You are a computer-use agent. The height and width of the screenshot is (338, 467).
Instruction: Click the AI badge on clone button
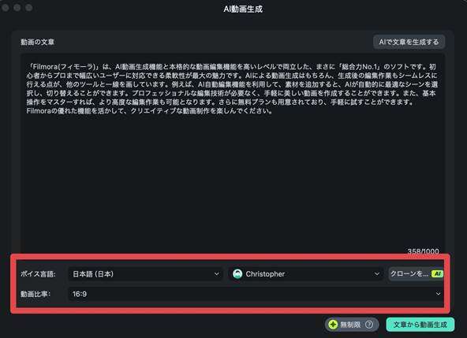(x=437, y=273)
